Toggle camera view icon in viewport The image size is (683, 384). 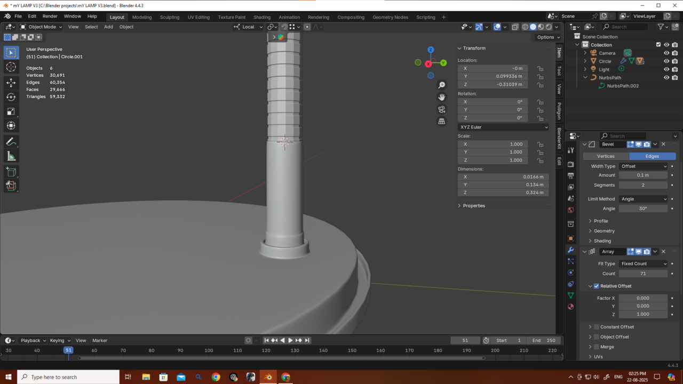coord(441,109)
